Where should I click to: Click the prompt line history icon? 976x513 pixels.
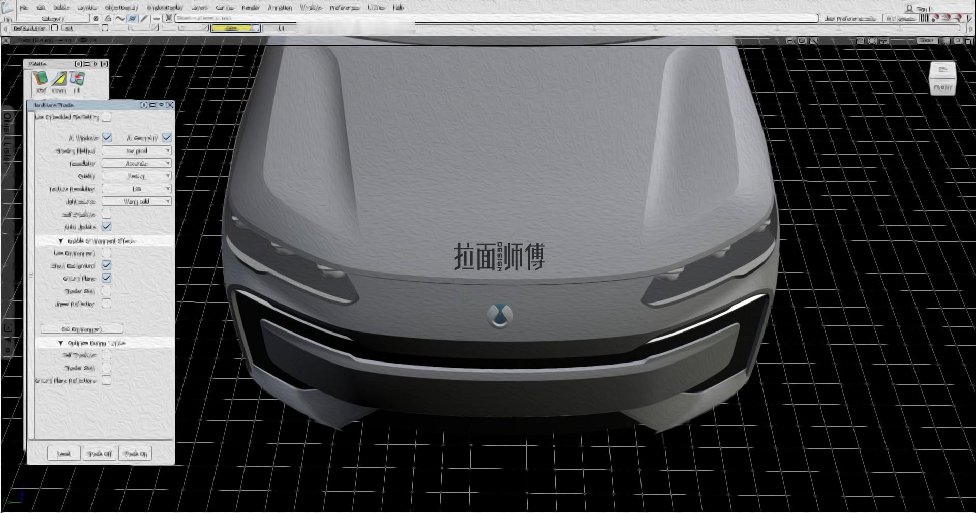[169, 18]
